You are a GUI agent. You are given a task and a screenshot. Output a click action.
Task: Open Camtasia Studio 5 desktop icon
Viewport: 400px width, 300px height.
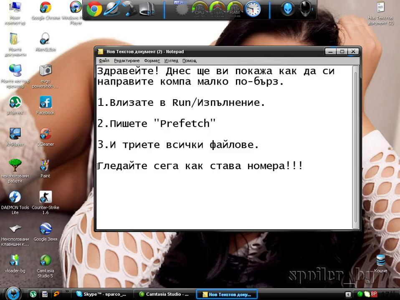(x=45, y=261)
